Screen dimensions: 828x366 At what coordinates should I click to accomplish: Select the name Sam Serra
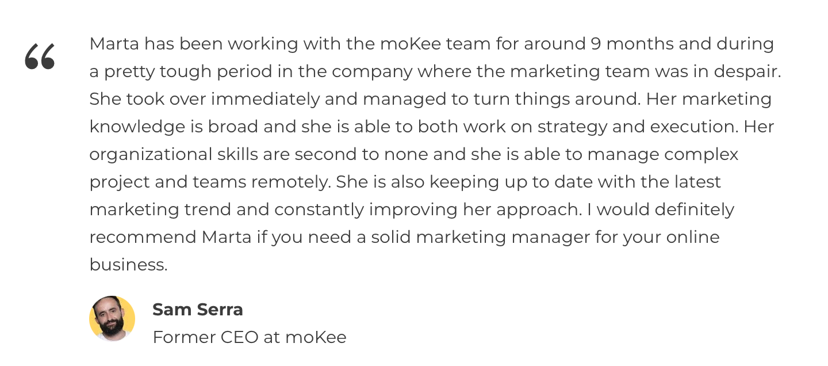pyautogui.click(x=198, y=310)
